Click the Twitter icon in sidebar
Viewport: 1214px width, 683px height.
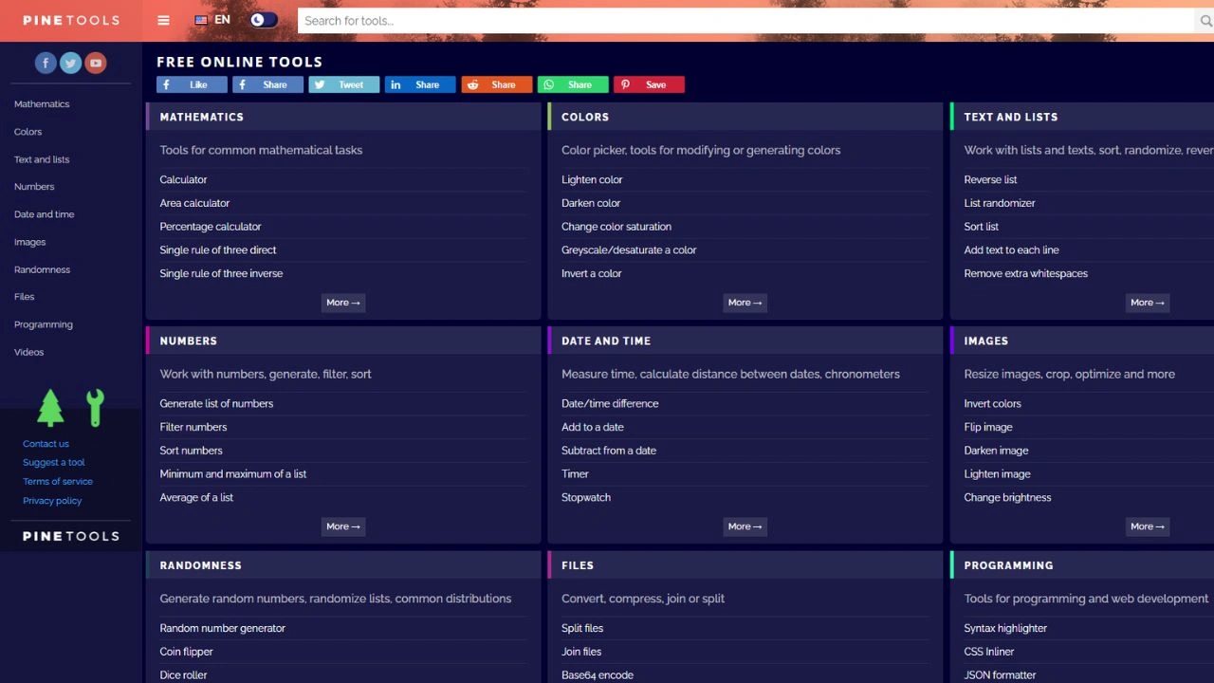tap(70, 64)
